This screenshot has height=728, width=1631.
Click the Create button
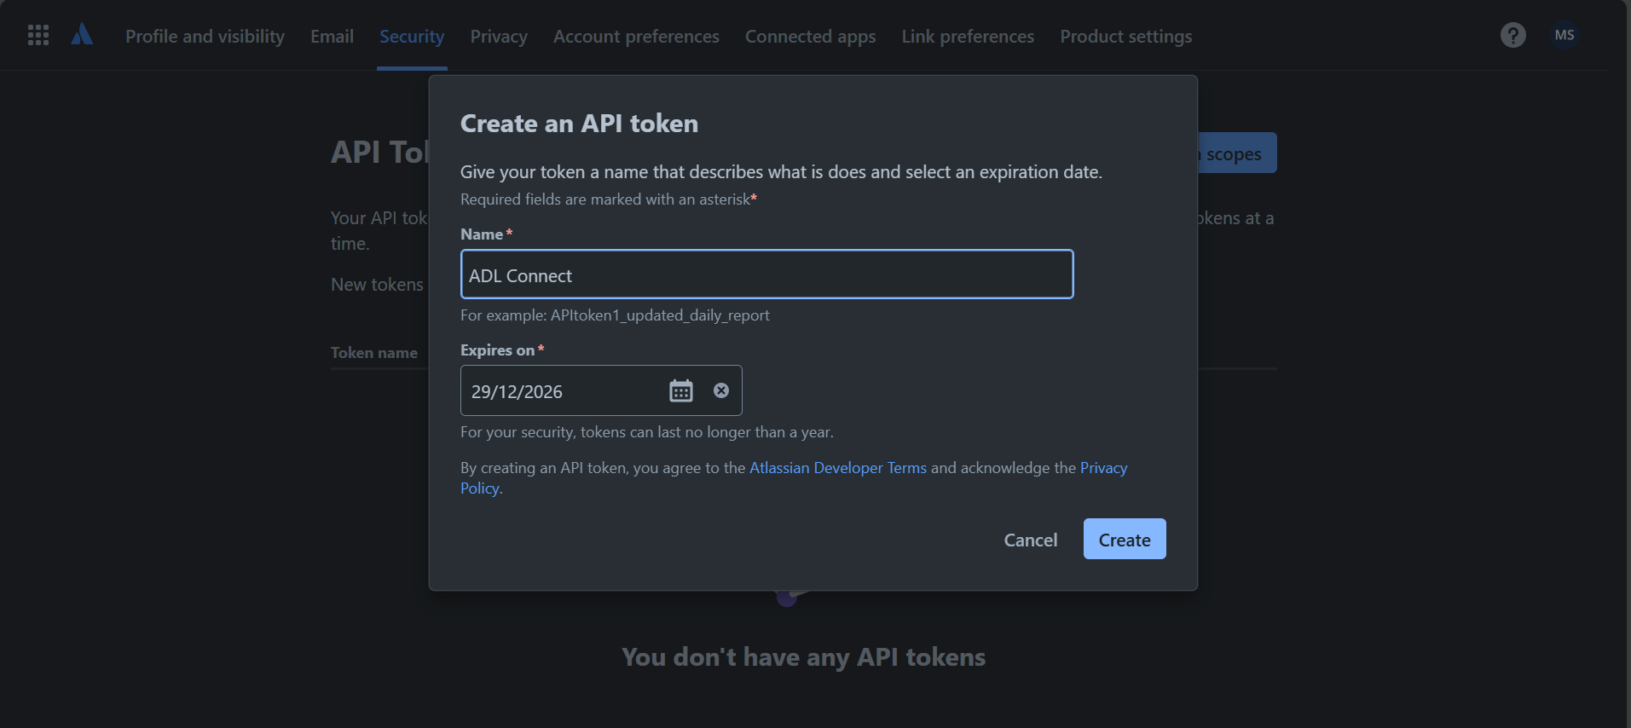tap(1125, 539)
